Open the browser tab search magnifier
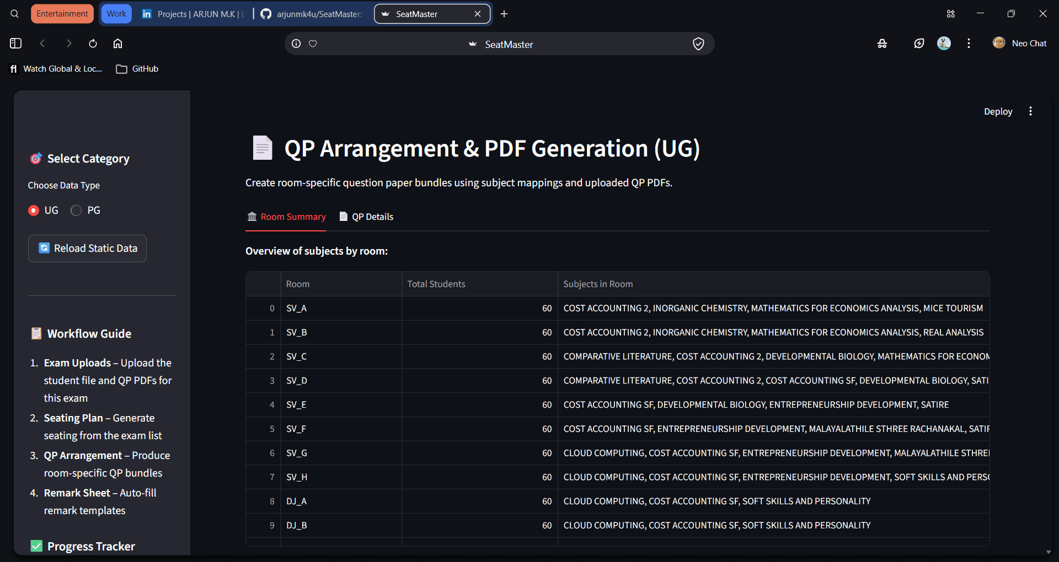Viewport: 1059px width, 562px height. (x=15, y=14)
